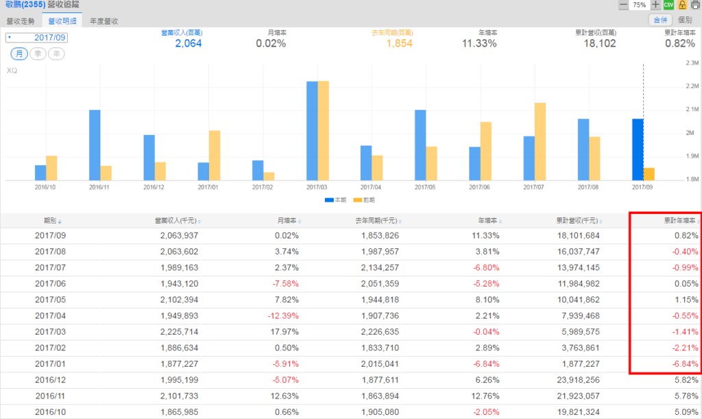Click the -0.40% cell in 2017/08 row
702x419 pixels.
point(685,252)
